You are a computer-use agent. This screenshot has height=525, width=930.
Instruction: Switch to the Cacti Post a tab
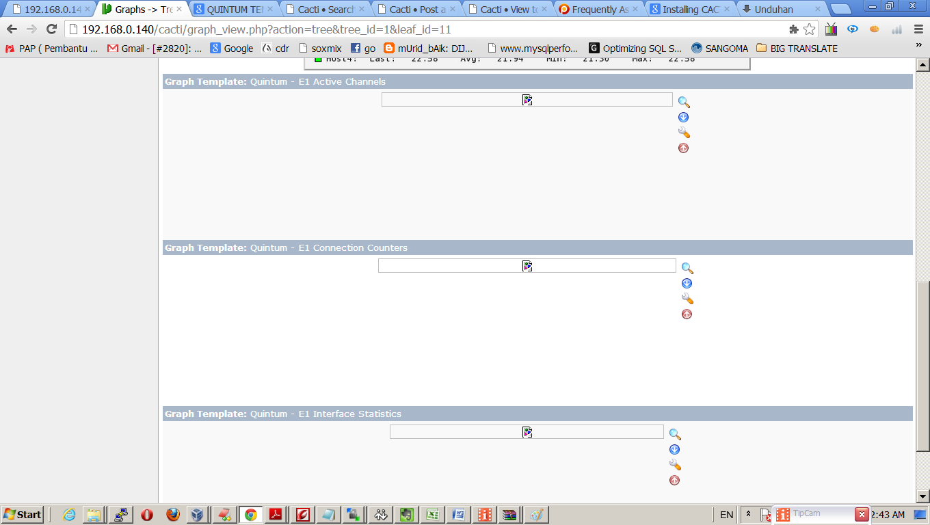(x=416, y=10)
